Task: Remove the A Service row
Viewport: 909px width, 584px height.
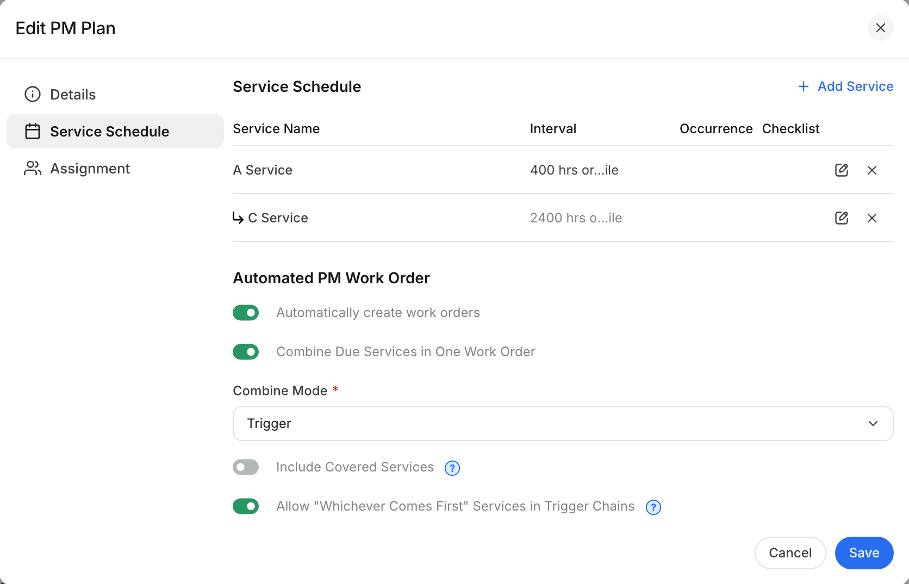Action: pos(872,170)
